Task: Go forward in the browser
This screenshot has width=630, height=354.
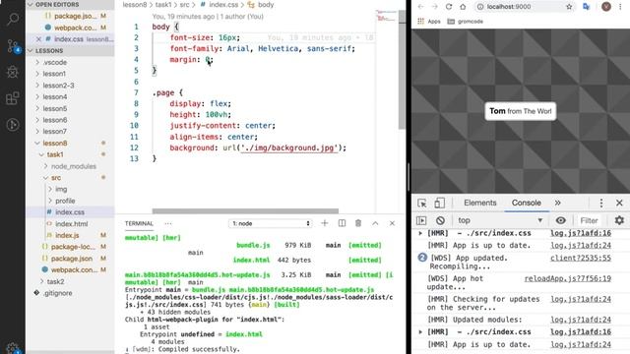Action: coord(435,7)
